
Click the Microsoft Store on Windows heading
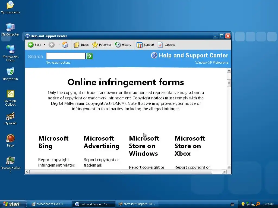[144, 146]
